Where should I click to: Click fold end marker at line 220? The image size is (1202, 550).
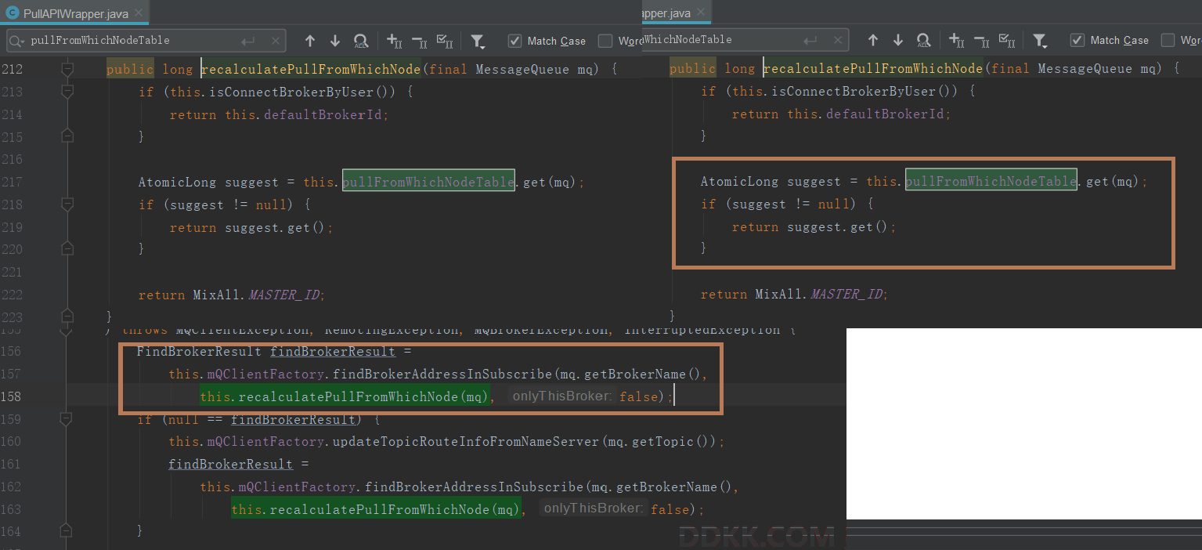coord(67,249)
